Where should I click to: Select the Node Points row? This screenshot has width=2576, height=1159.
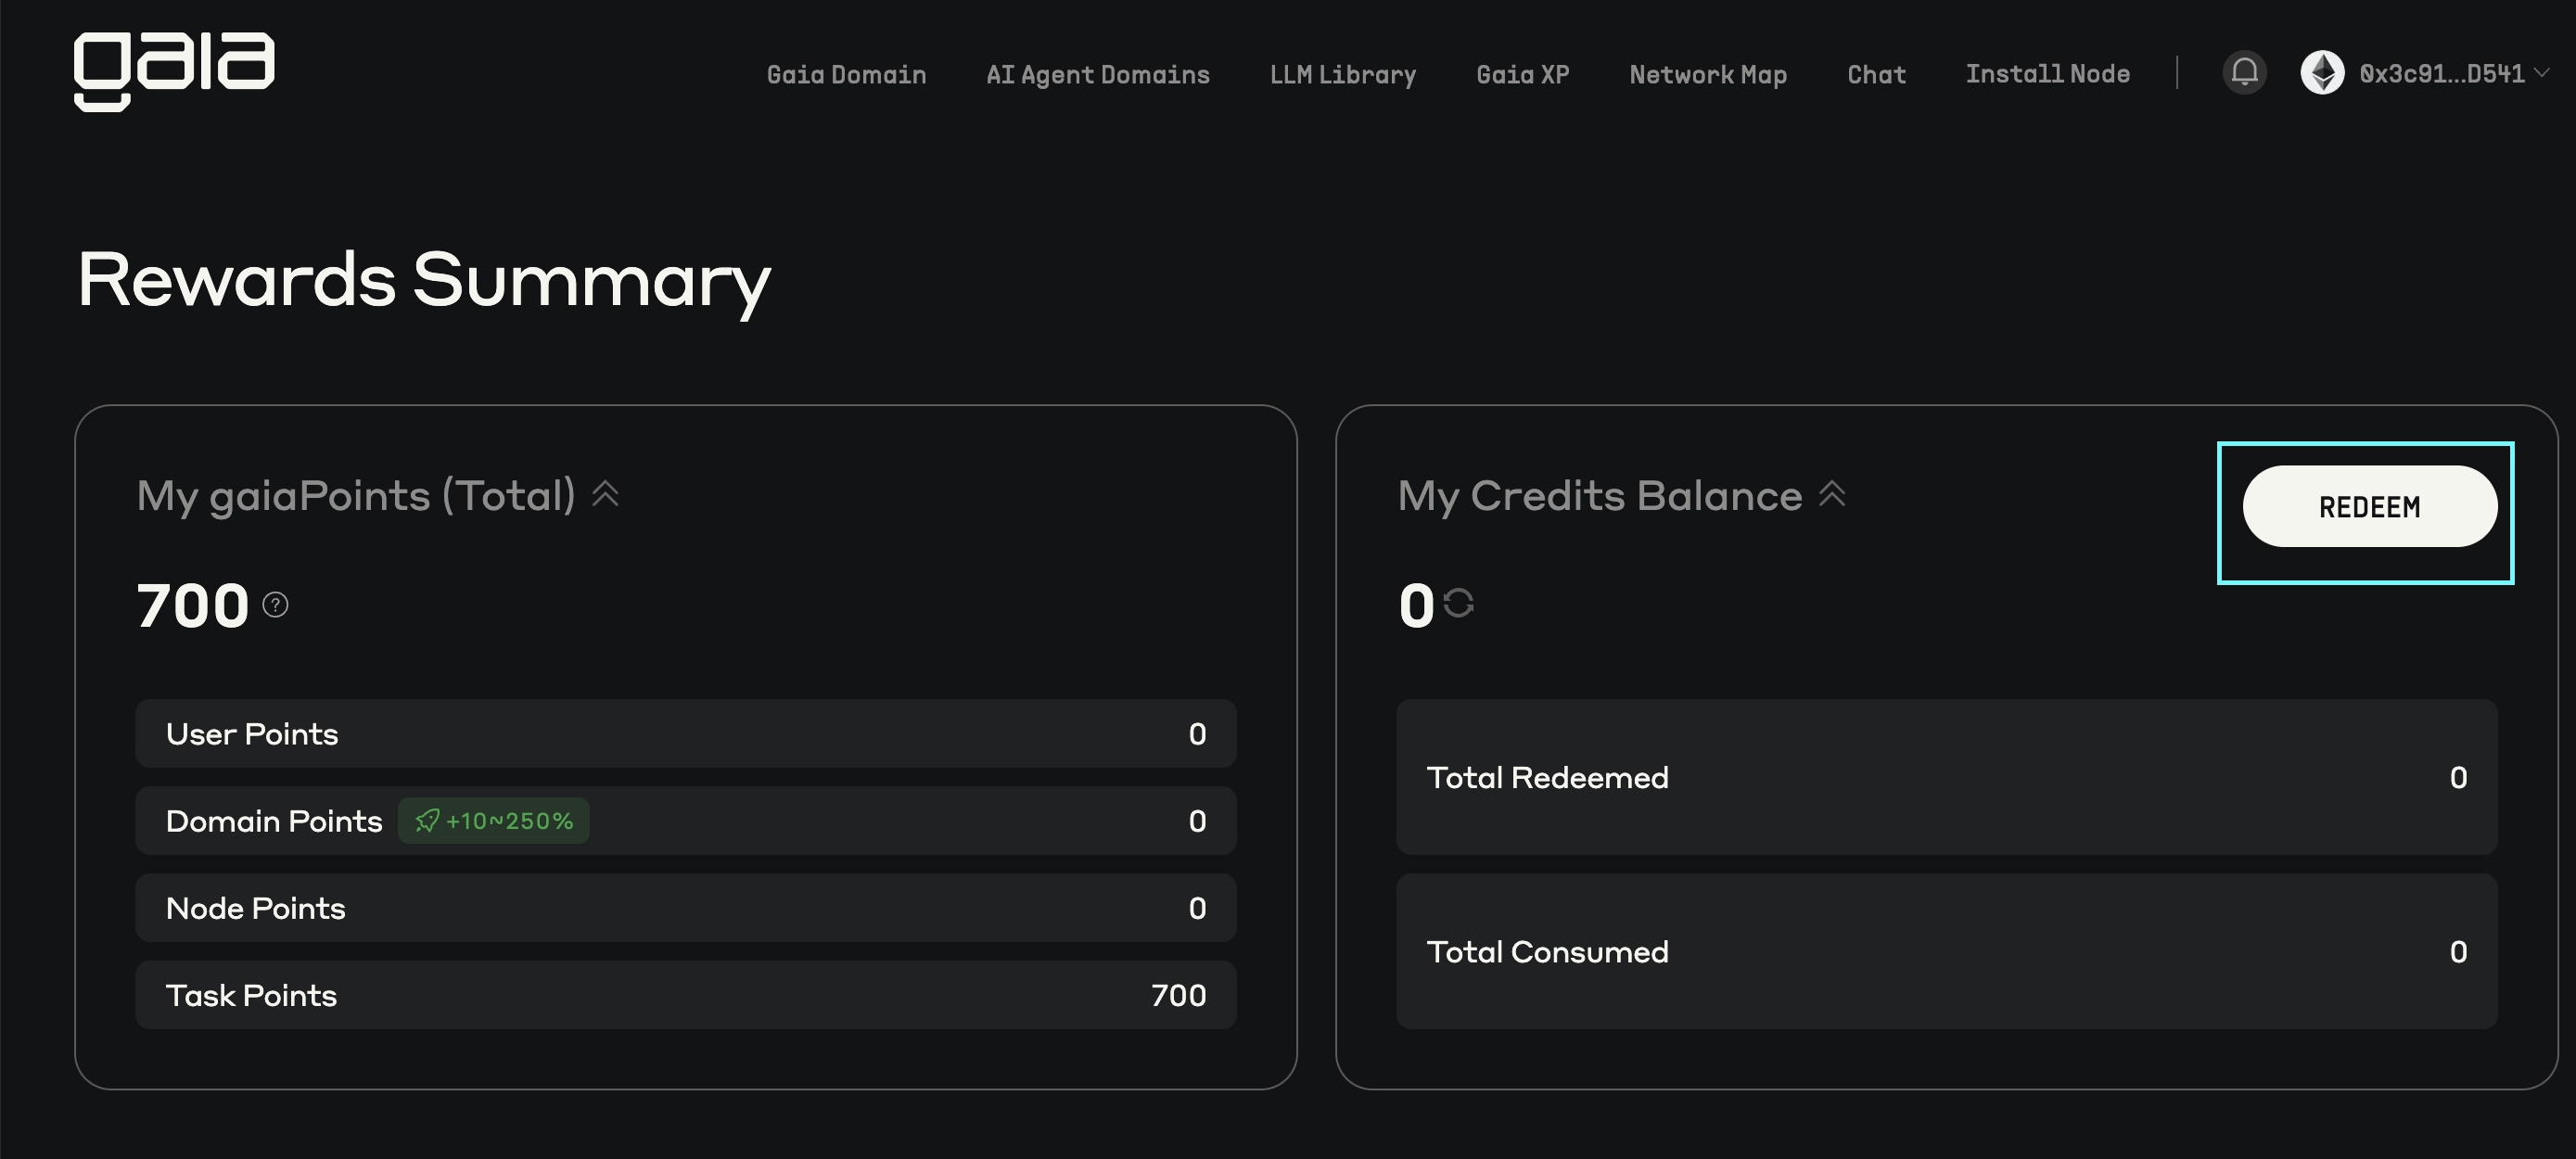point(686,908)
